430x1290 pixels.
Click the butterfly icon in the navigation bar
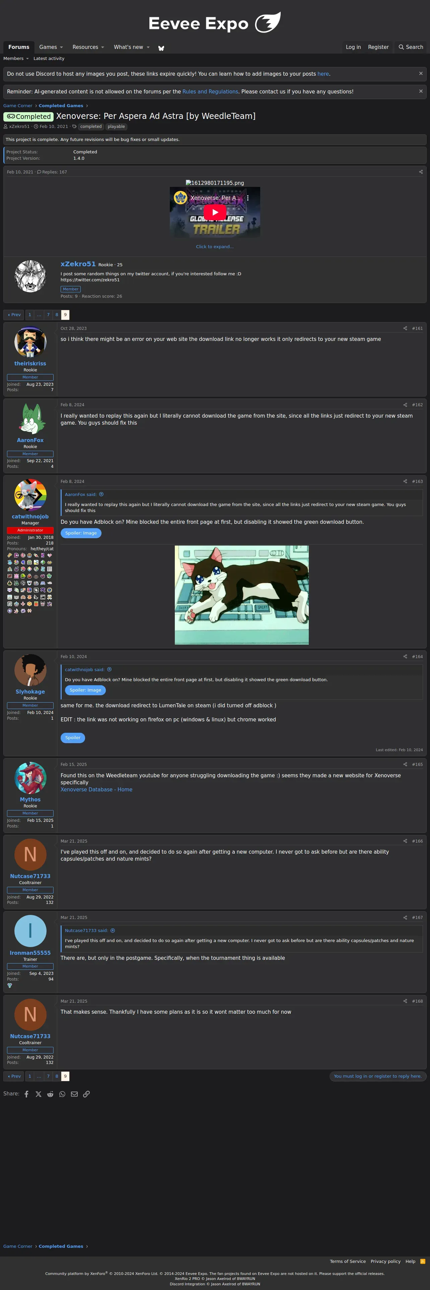(161, 48)
